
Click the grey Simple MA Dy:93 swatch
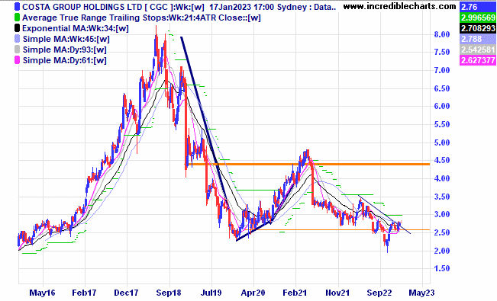pyautogui.click(x=17, y=50)
